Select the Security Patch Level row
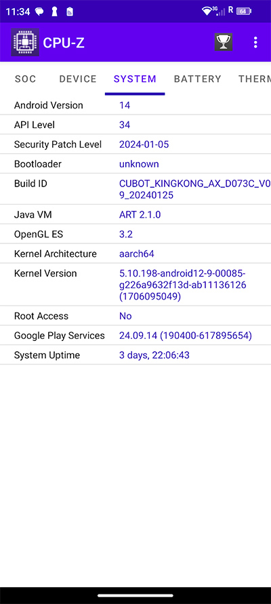Image resolution: width=271 pixels, height=604 pixels. click(135, 144)
